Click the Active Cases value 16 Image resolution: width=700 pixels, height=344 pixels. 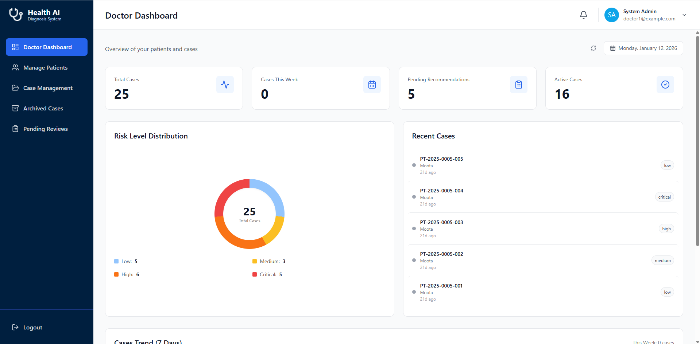[562, 94]
